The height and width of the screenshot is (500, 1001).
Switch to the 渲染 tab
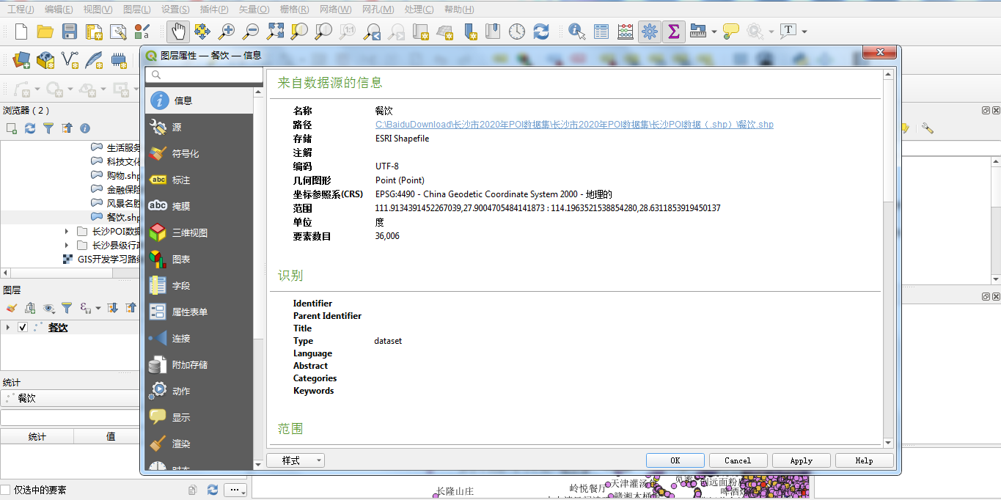pyautogui.click(x=199, y=444)
